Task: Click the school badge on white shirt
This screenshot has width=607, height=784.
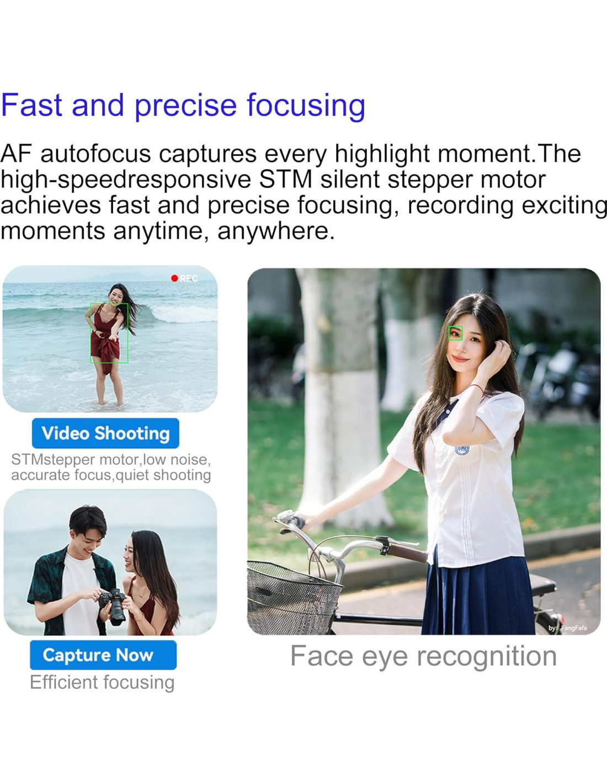Action: click(462, 449)
